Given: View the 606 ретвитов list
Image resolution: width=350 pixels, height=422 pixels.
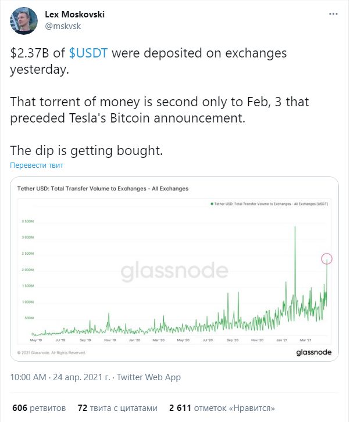Looking at the screenshot, I should (x=39, y=407).
